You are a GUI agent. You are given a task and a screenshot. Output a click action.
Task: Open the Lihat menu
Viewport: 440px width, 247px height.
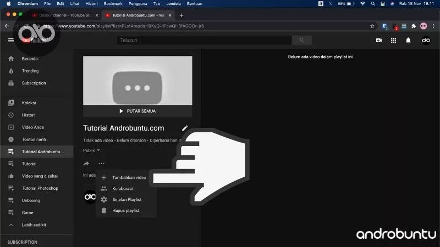[75, 4]
